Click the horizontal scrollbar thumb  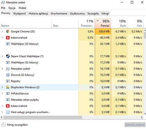[43, 117]
